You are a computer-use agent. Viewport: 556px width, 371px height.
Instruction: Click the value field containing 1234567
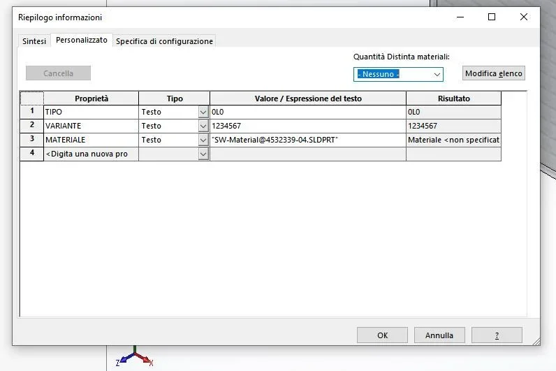click(308, 126)
